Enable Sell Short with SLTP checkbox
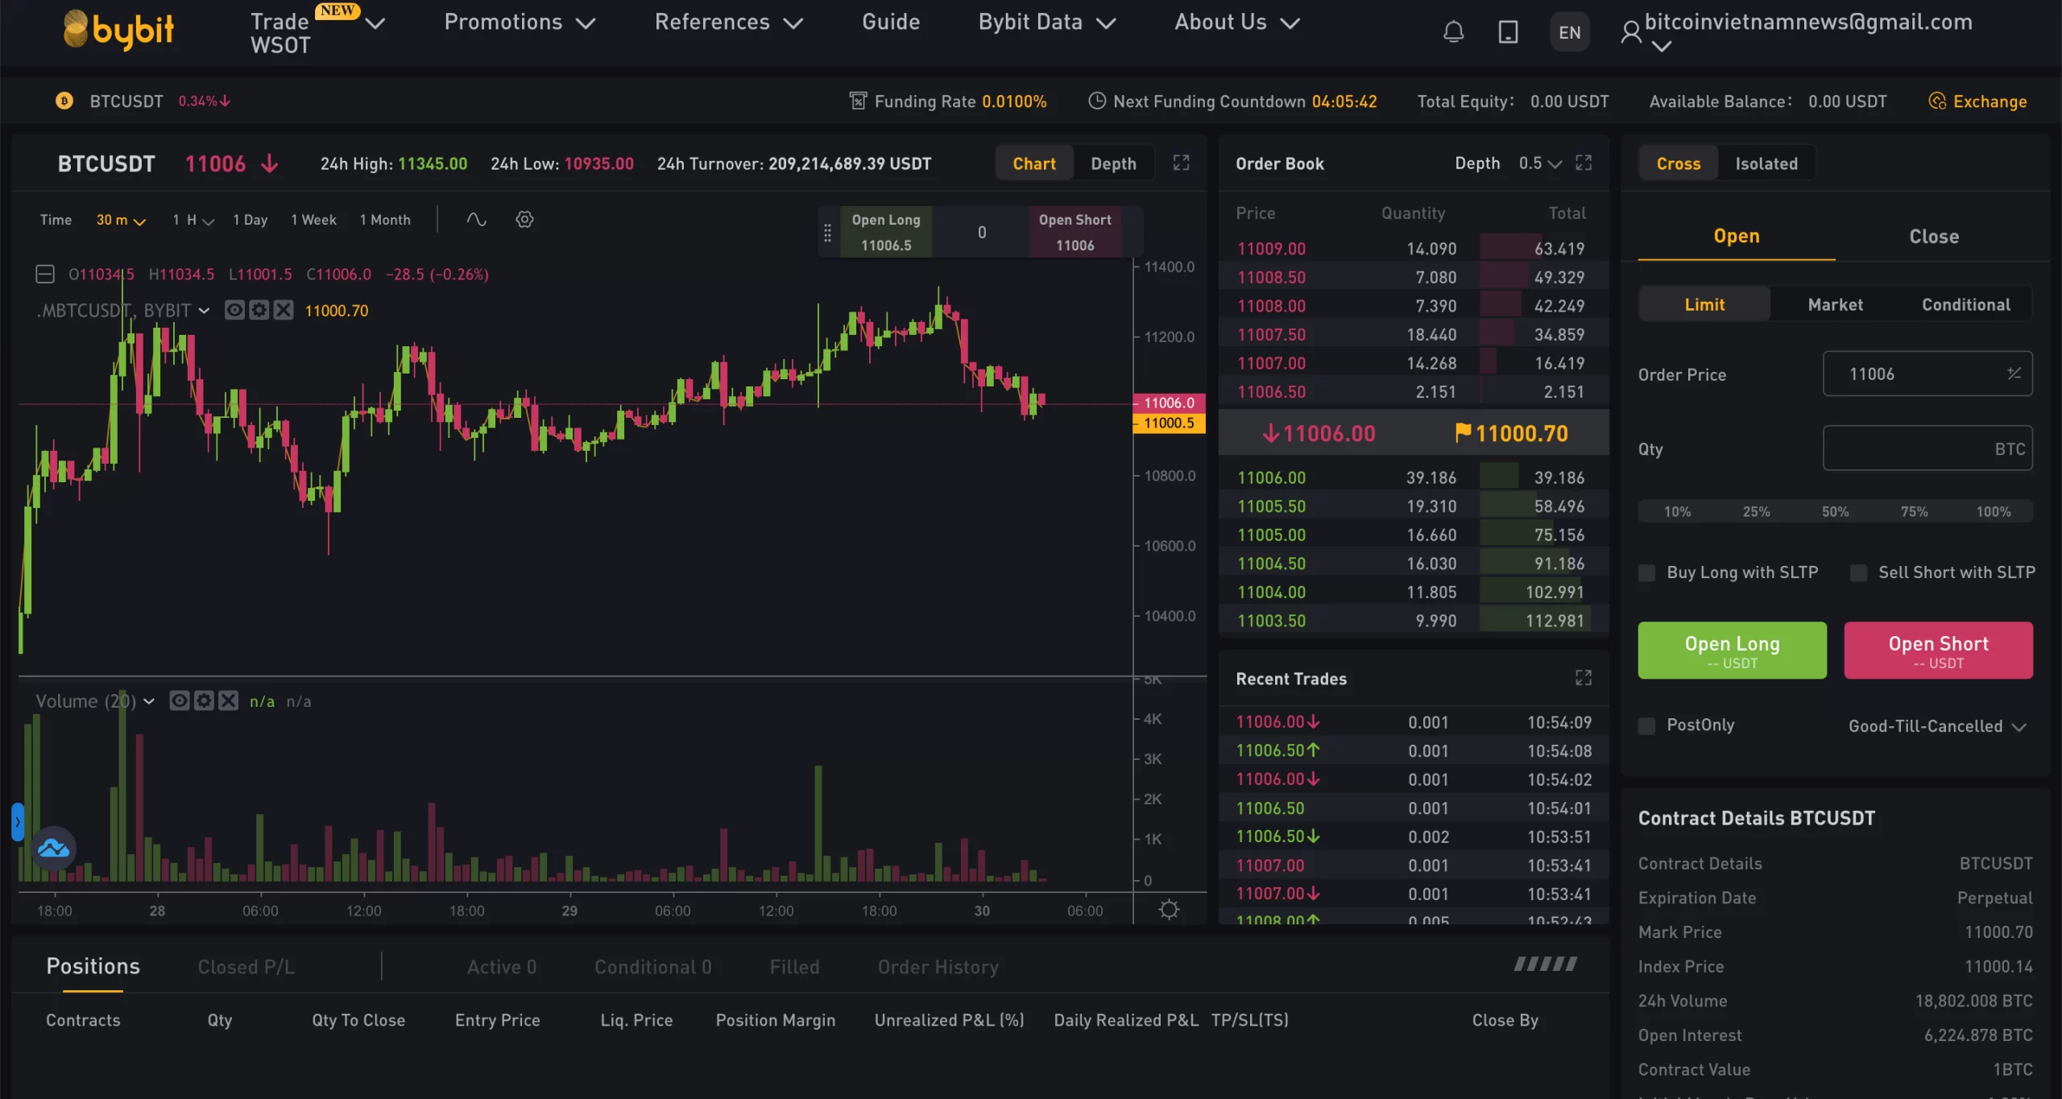 (1859, 572)
